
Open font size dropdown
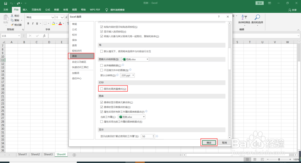[x=62, y=17]
